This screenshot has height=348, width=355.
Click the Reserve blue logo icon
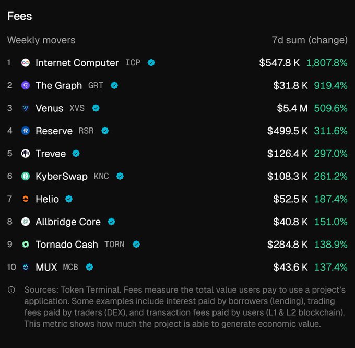click(25, 131)
